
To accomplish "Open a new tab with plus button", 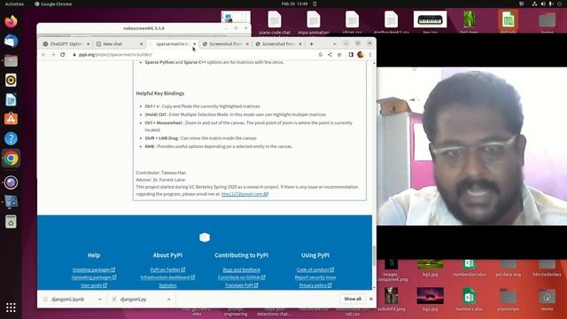I will pyautogui.click(x=311, y=43).
